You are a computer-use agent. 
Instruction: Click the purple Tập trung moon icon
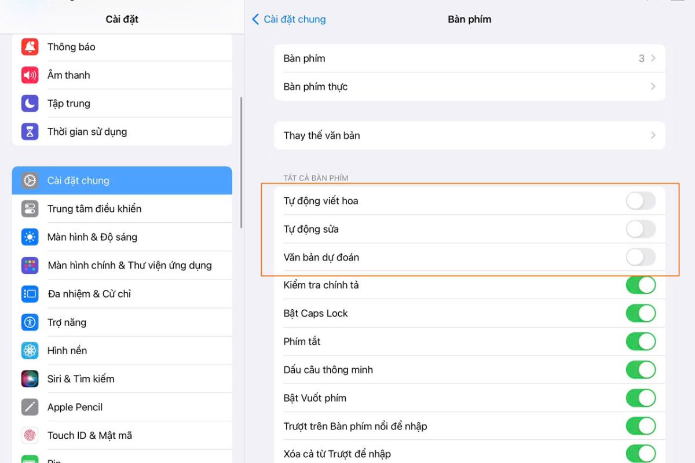[x=30, y=104]
